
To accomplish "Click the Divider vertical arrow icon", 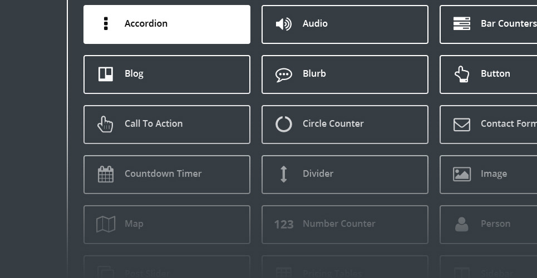I will [x=284, y=174].
